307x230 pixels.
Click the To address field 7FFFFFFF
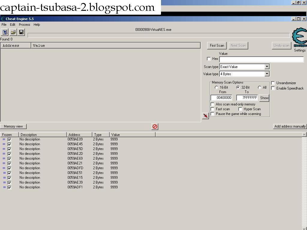pyautogui.click(x=247, y=98)
